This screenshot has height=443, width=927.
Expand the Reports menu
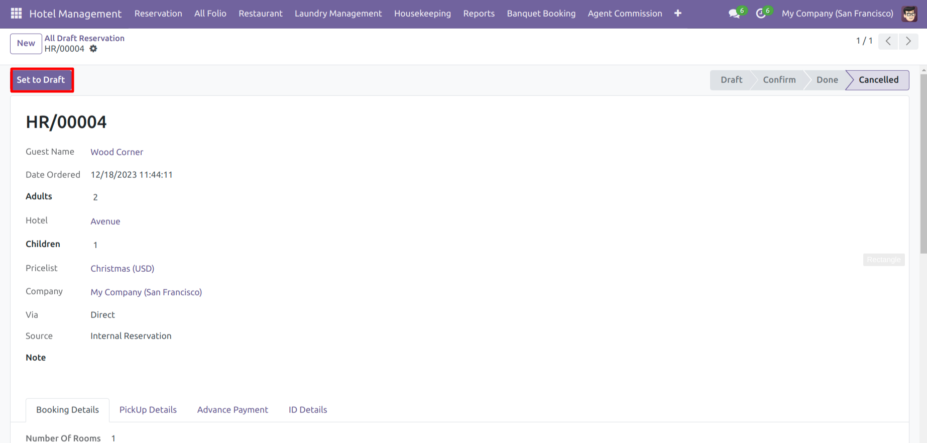(x=479, y=14)
